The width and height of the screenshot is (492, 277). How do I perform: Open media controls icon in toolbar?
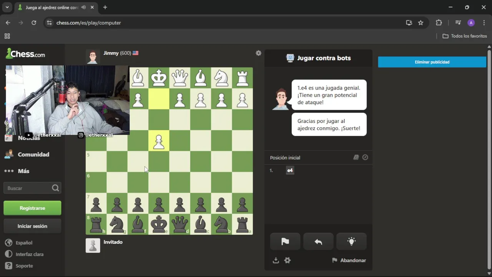(x=458, y=23)
